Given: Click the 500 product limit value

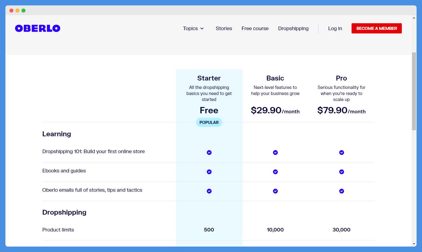Looking at the screenshot, I should [209, 230].
